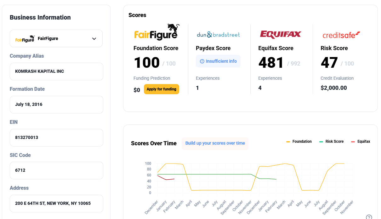Open the Build up your scores over time link
This screenshot has width=381, height=219.
215,143
